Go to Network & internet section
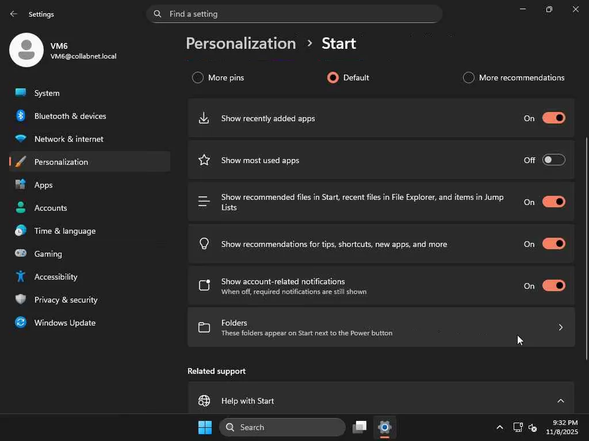This screenshot has height=441, width=589. [68, 139]
